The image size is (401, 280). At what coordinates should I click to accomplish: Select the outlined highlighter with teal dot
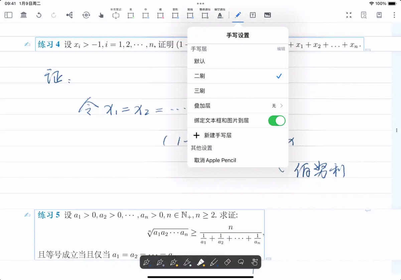(x=187, y=262)
